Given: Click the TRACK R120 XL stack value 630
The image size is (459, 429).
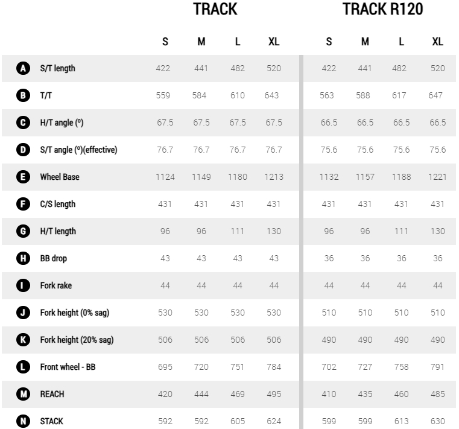Looking at the screenshot, I should click(438, 421).
